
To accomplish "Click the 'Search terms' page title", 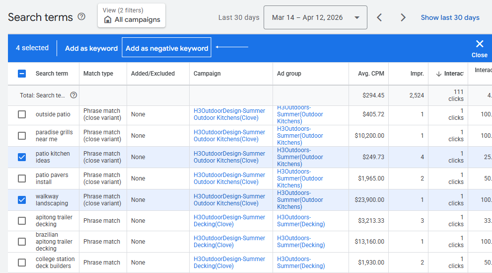I will pos(40,17).
